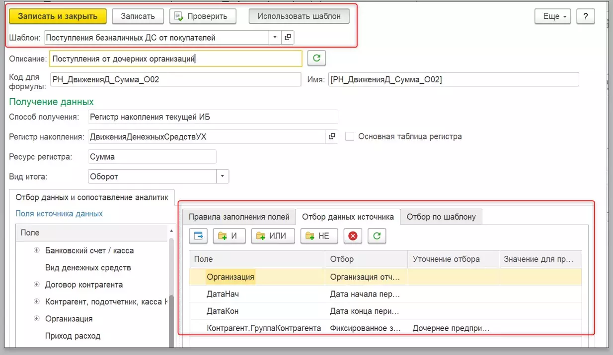This screenshot has width=613, height=355.
Task: Open help with the question mark button
Action: [586, 16]
